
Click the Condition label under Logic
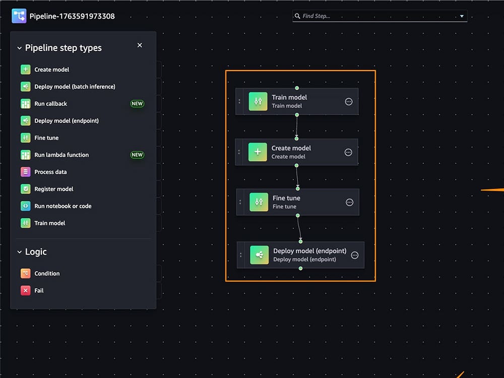(47, 273)
